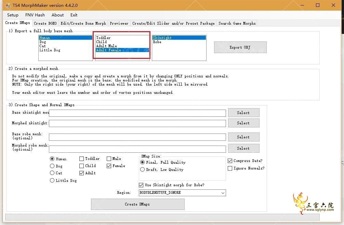
Task: Select Adult Female in the age list
Action: (x=122, y=50)
